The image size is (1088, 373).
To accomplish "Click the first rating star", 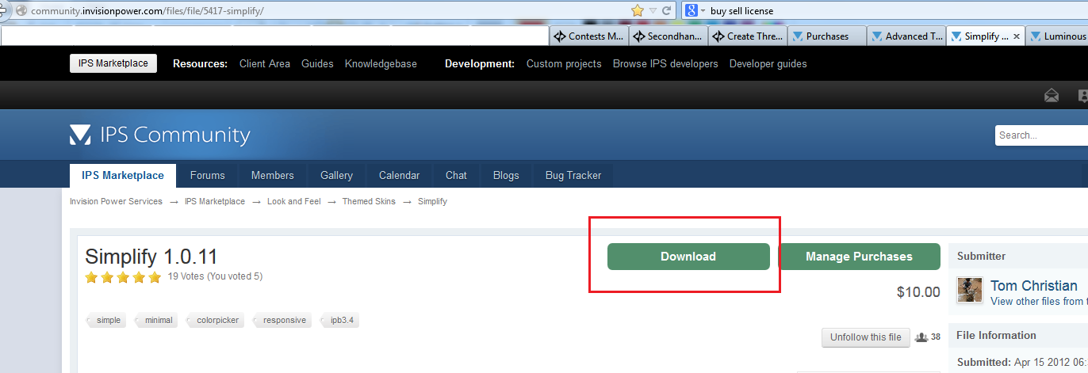I will (x=91, y=277).
